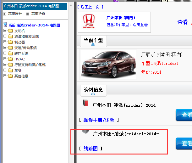Image resolution: width=192 pixels, height=163 pixels.
Task: Expand the 车身 tree node
Action: click(5, 70)
